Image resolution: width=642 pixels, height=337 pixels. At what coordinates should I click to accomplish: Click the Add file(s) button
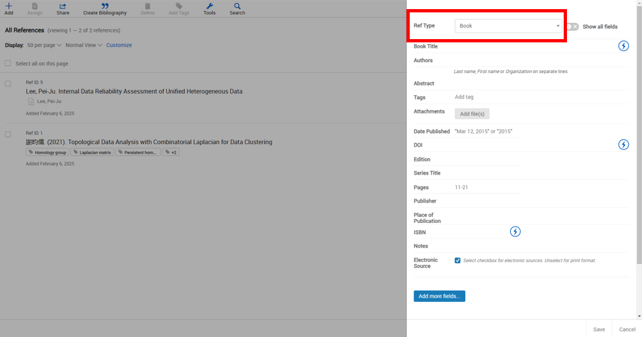tap(472, 114)
